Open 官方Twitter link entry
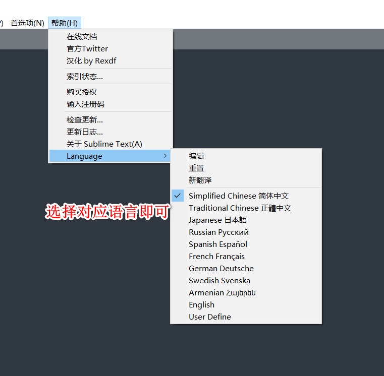Image resolution: width=384 pixels, height=376 pixels. [111, 49]
